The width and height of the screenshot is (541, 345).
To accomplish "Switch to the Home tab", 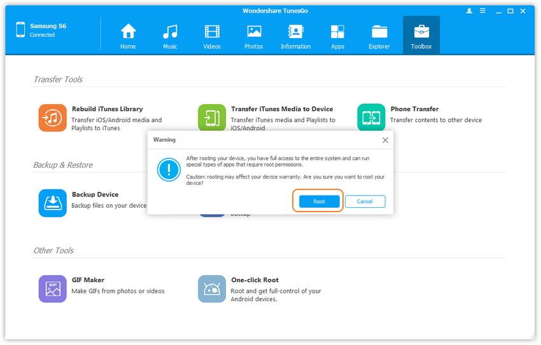I will [128, 36].
